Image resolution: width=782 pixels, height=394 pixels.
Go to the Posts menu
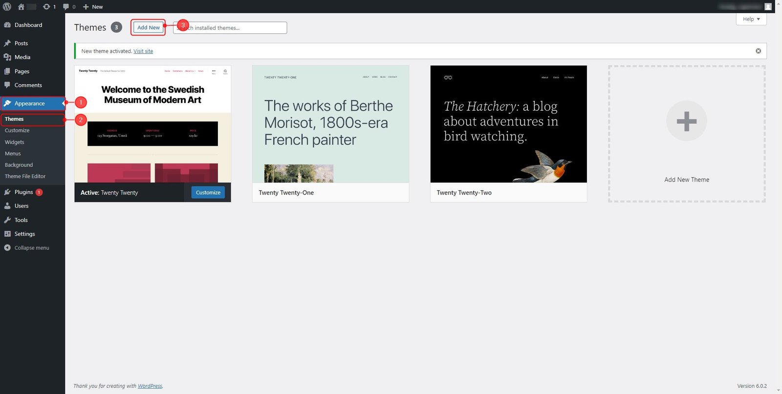(x=32, y=43)
